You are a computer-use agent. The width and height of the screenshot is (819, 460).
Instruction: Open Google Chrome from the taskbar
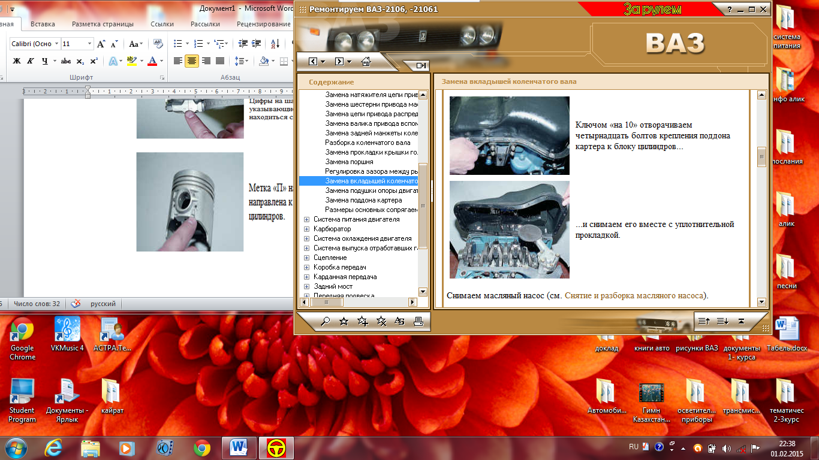tap(202, 447)
